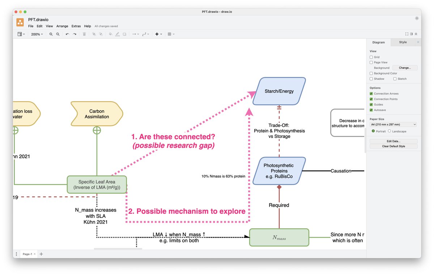Toggle the sun appearance icon

pyautogui.click(x=417, y=18)
